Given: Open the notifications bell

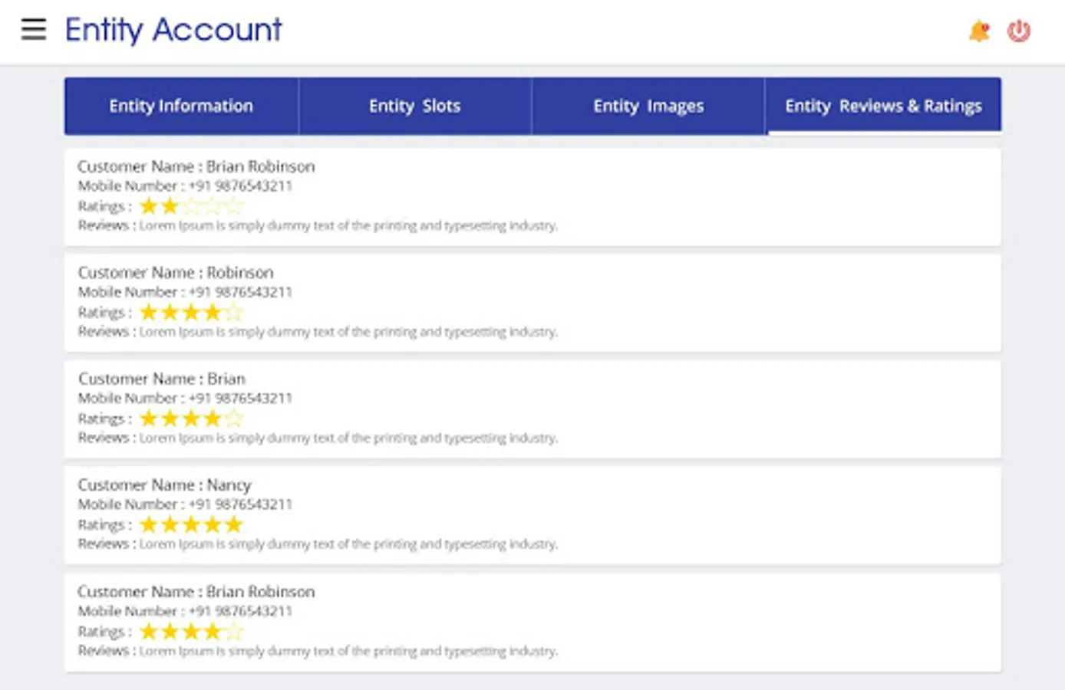Looking at the screenshot, I should [x=979, y=31].
